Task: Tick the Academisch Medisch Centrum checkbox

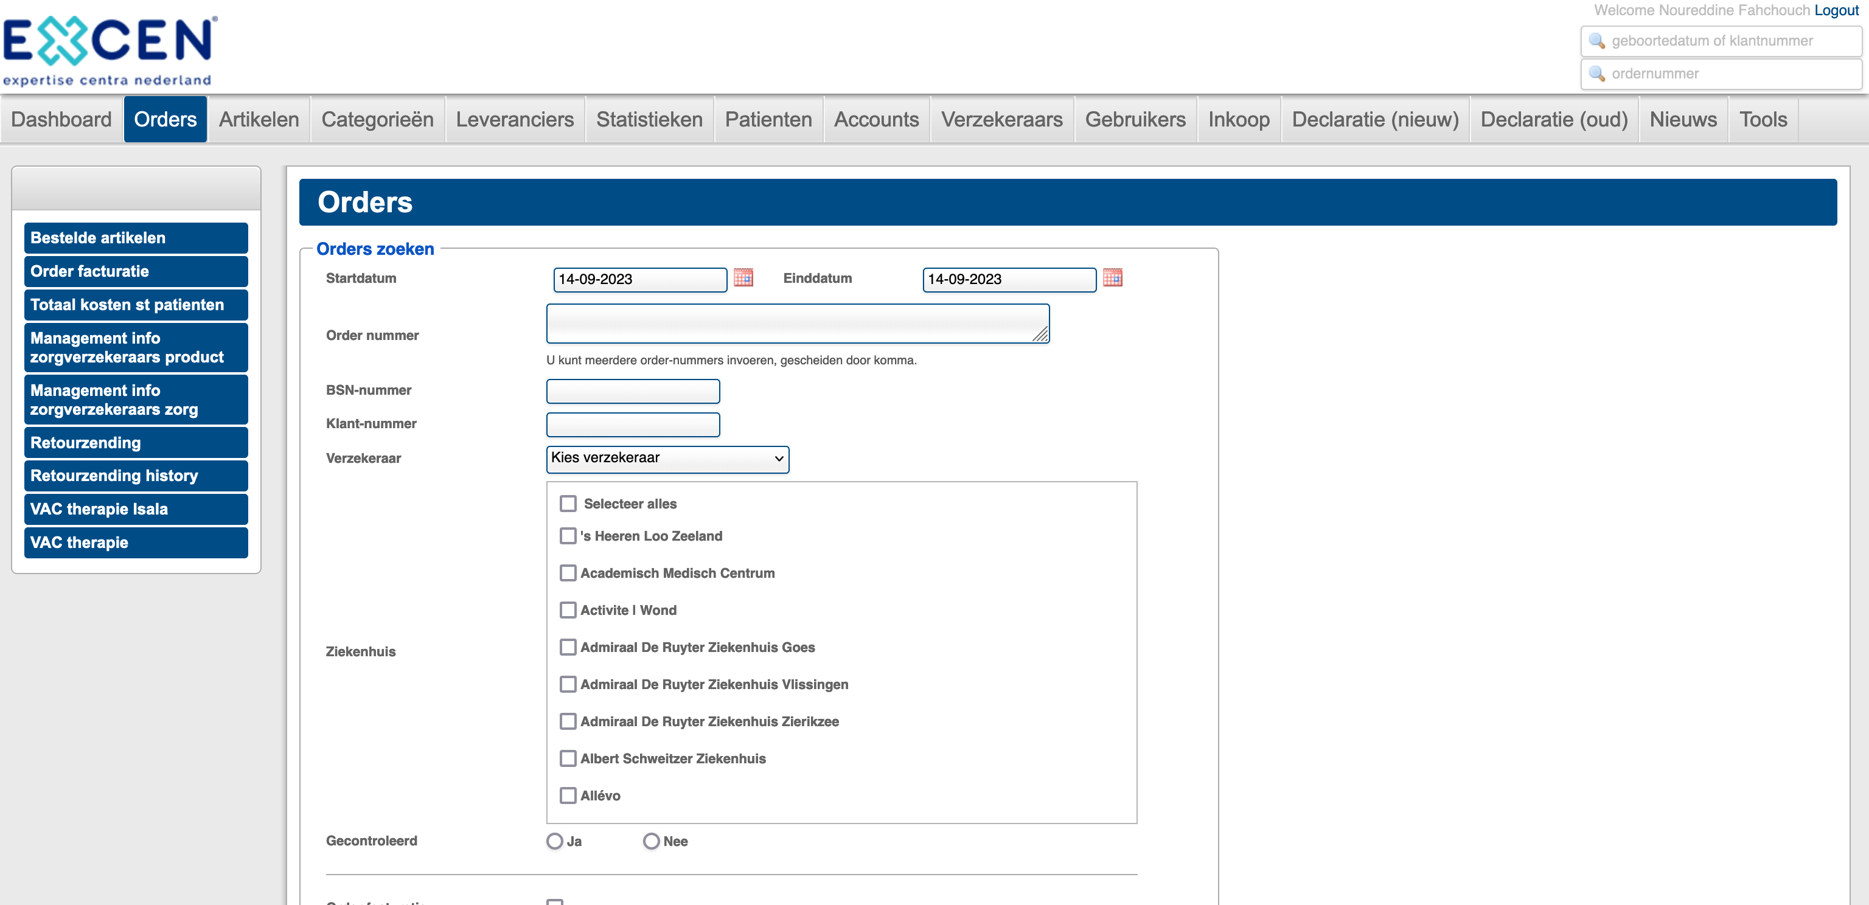Action: point(568,573)
